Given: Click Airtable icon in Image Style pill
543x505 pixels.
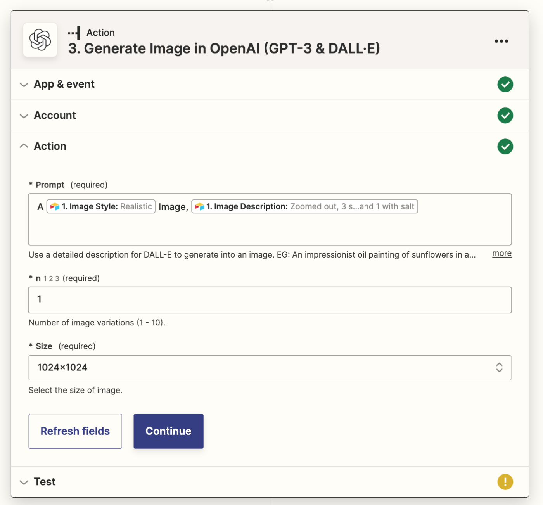Looking at the screenshot, I should (55, 207).
